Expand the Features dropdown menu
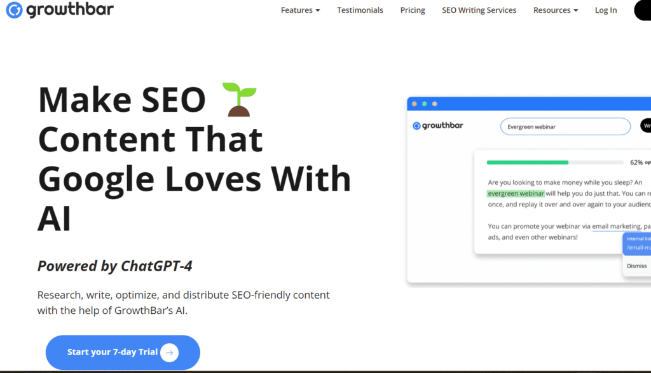Image resolution: width=651 pixels, height=373 pixels. coord(300,10)
